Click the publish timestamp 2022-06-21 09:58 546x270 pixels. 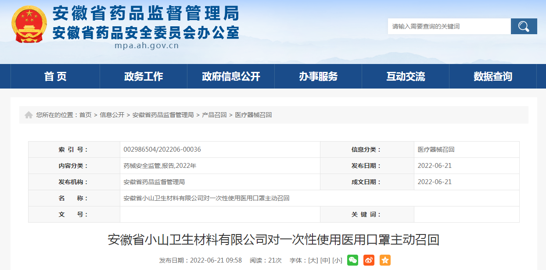pyautogui.click(x=216, y=260)
